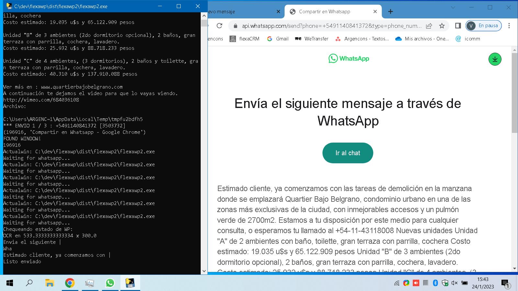
Task: Click Chrome page scroll down arrow
Action: pyautogui.click(x=514, y=269)
